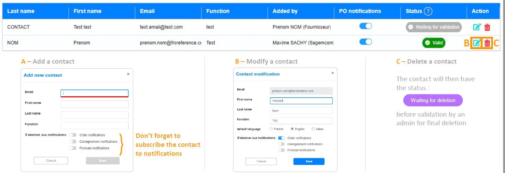This screenshot has width=505, height=173.
Task: Click the edit icon for NOM row
Action: click(476, 43)
